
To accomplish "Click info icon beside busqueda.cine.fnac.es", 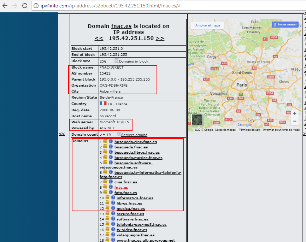I will (110, 141).
